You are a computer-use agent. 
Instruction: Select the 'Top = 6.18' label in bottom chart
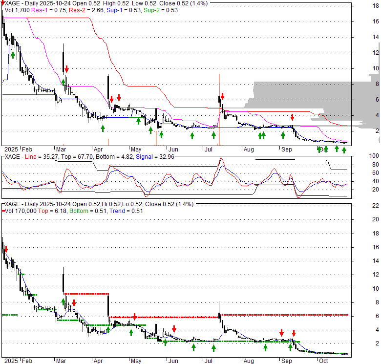tap(52, 211)
